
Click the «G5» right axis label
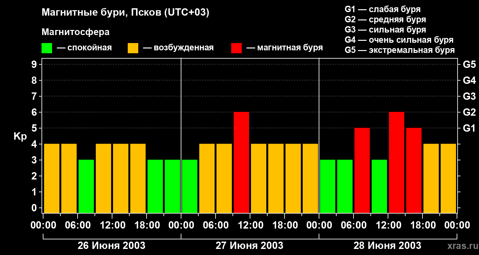469,64
